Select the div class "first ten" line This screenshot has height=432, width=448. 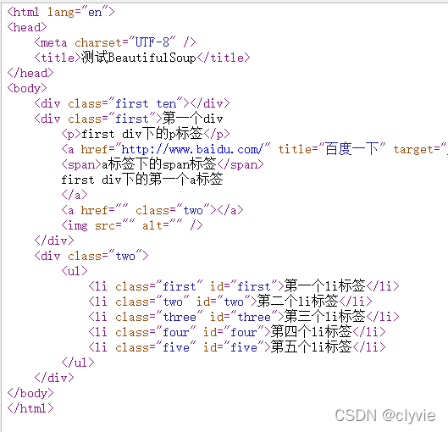coord(132,103)
